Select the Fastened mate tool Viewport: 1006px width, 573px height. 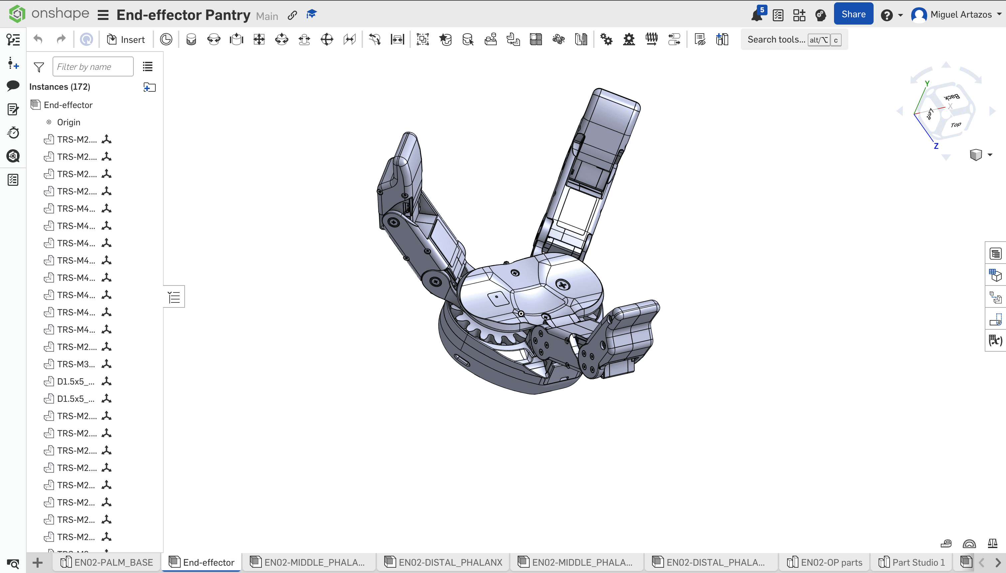coord(191,39)
